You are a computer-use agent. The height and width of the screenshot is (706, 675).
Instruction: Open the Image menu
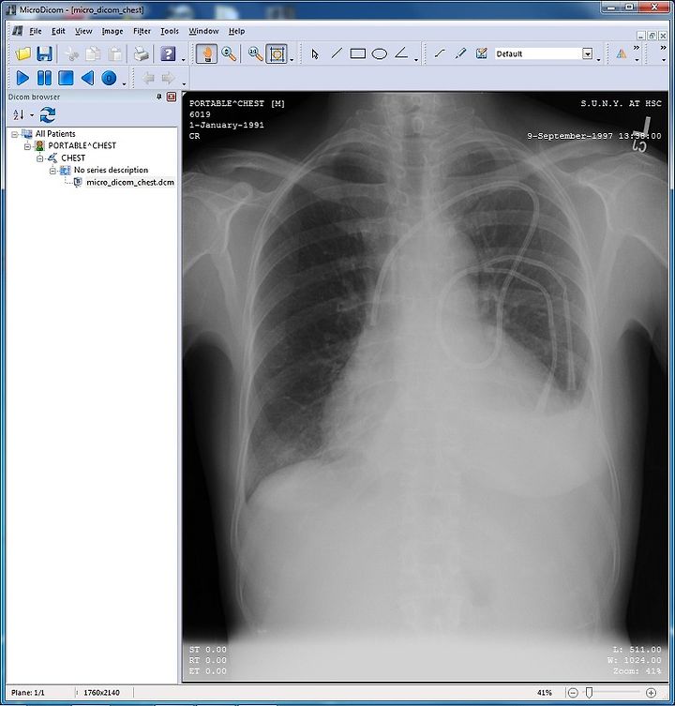coord(112,31)
